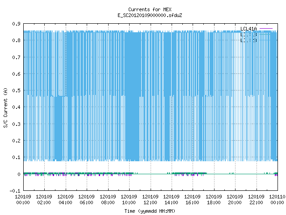The width and height of the screenshot is (286, 215).
Task: Click the 'Currents for MEX' chart title
Action: 150,9
